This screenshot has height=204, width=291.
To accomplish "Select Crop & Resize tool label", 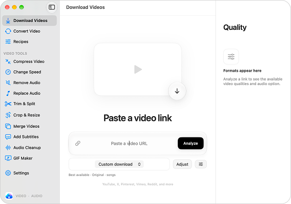I will (x=27, y=115).
